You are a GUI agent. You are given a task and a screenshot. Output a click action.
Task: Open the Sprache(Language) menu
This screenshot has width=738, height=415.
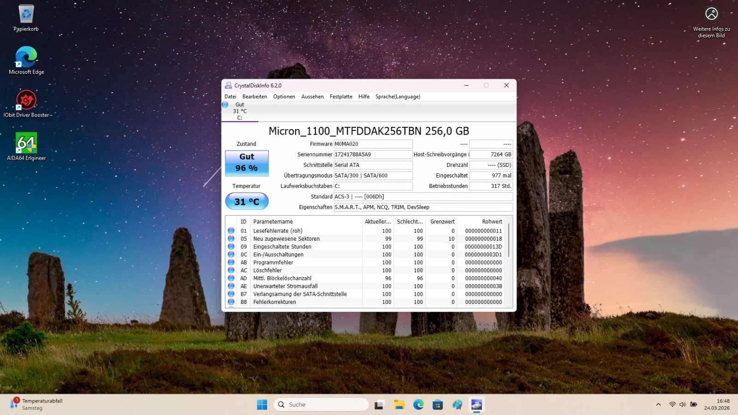[398, 96]
